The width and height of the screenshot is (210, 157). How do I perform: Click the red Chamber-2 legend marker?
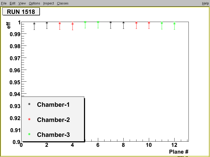pos(29,119)
